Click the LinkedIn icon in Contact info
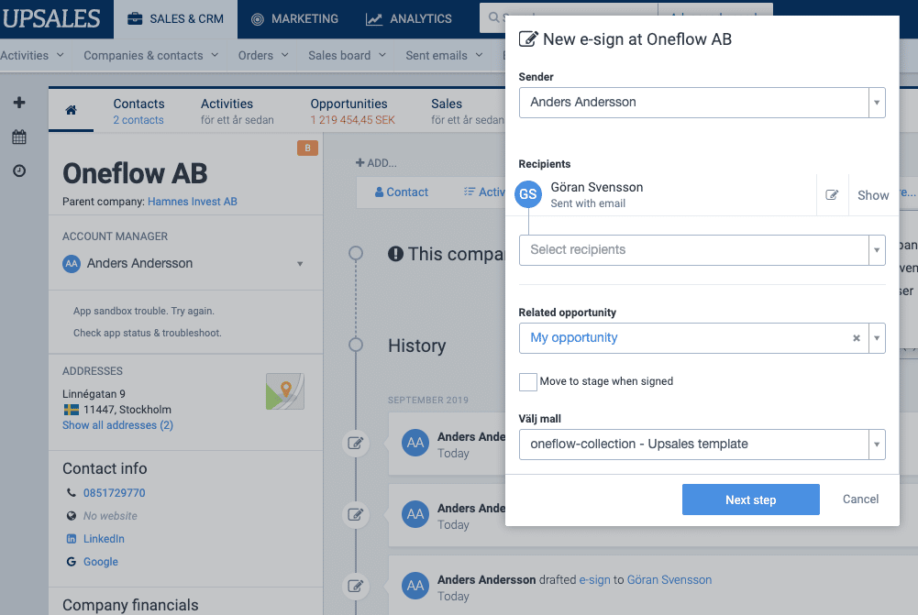 point(72,539)
